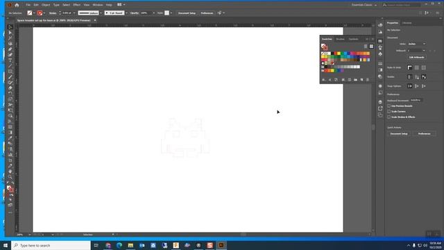The image size is (444, 250).
Task: Open the Swatches panel icon in dock
Action: click(380, 41)
